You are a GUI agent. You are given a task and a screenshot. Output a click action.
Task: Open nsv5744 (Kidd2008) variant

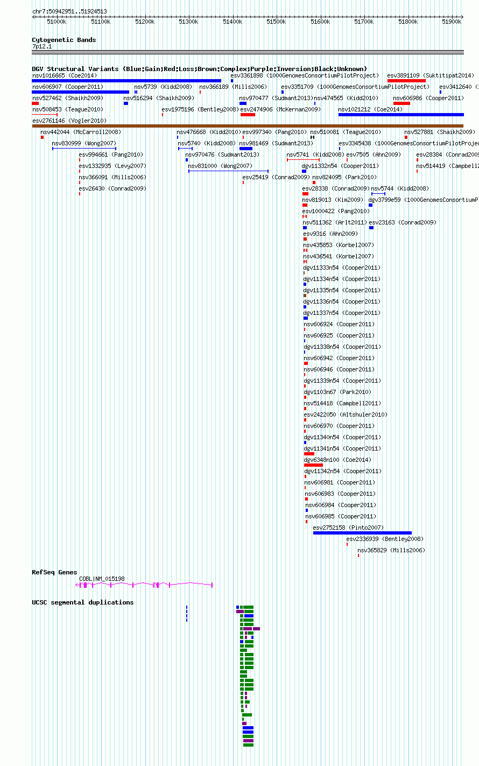pos(400,188)
